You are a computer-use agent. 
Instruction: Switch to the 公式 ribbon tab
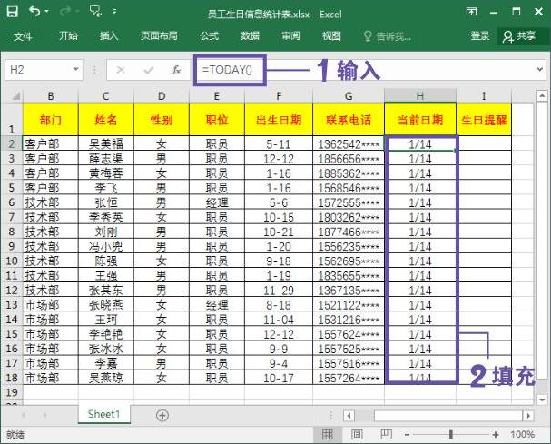210,35
